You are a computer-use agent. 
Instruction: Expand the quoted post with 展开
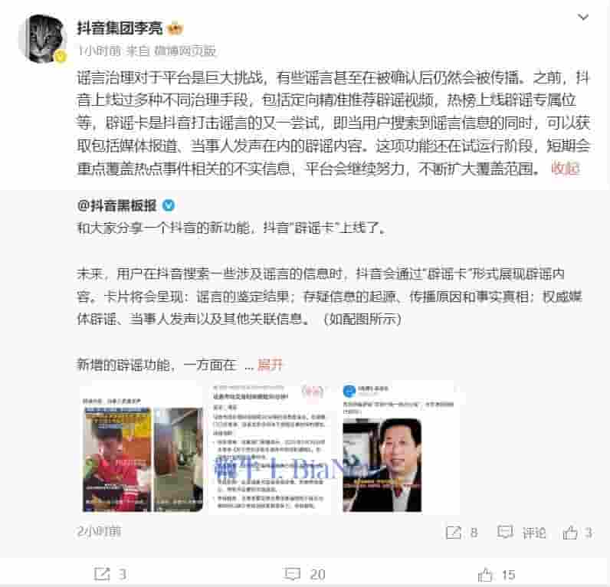pos(270,365)
